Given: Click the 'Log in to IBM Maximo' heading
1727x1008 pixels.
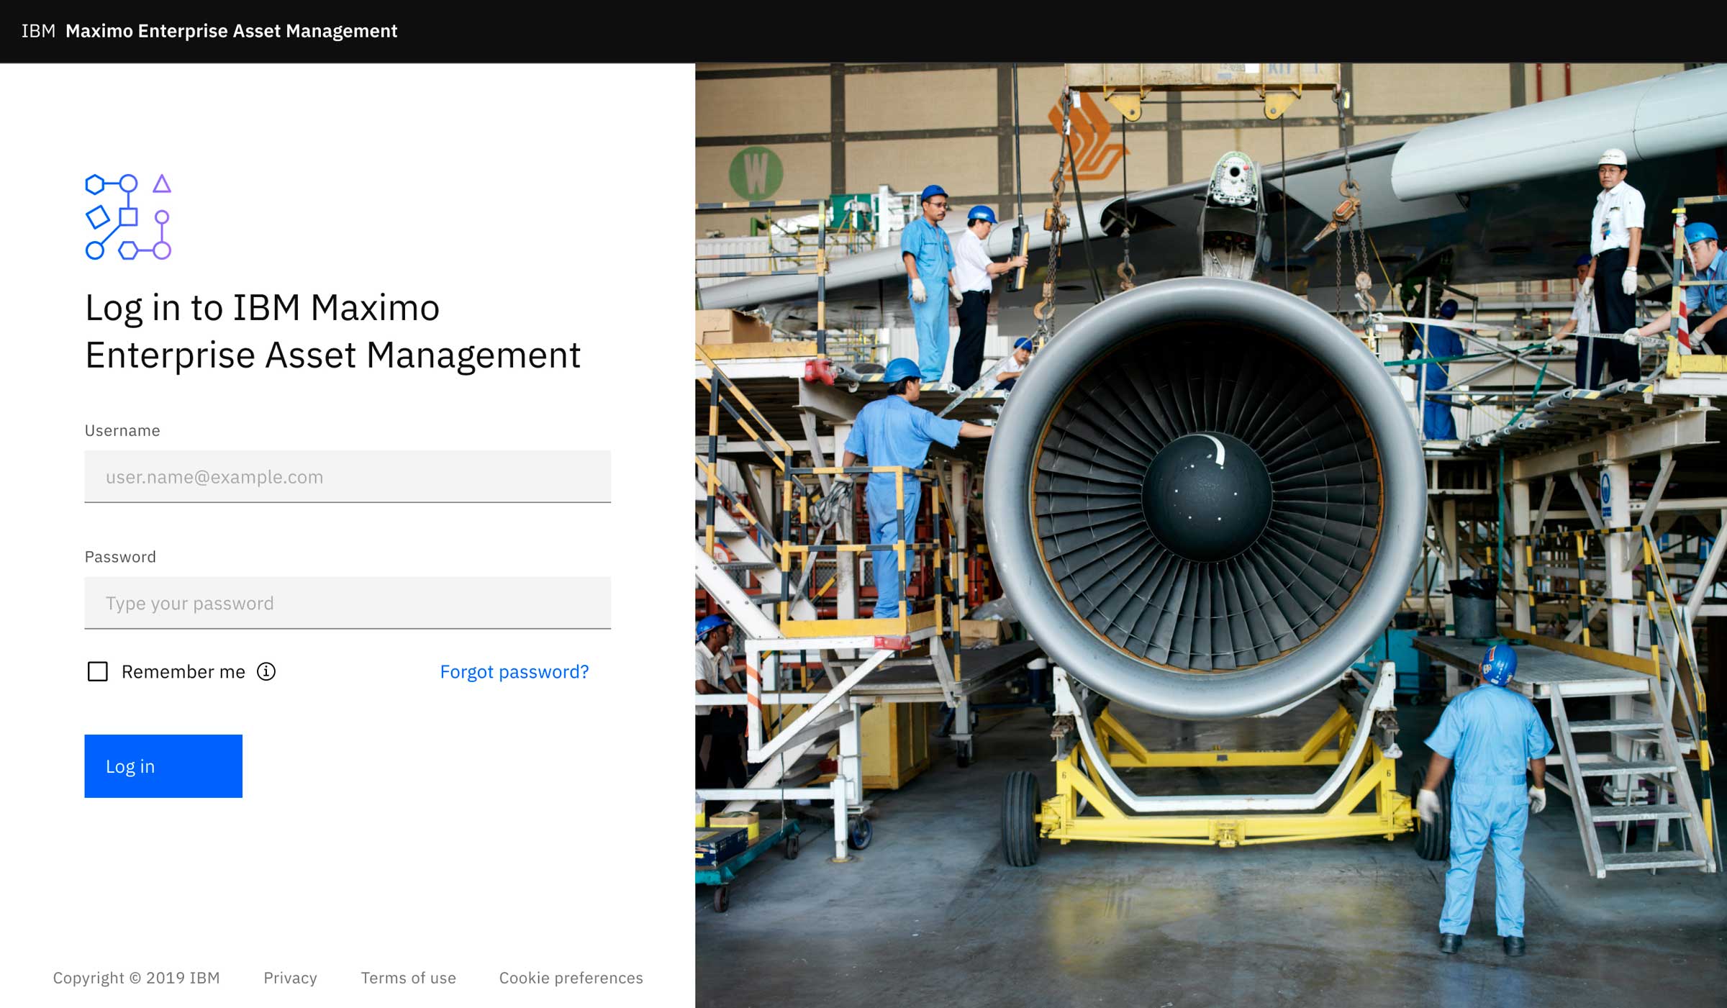Looking at the screenshot, I should point(332,331).
